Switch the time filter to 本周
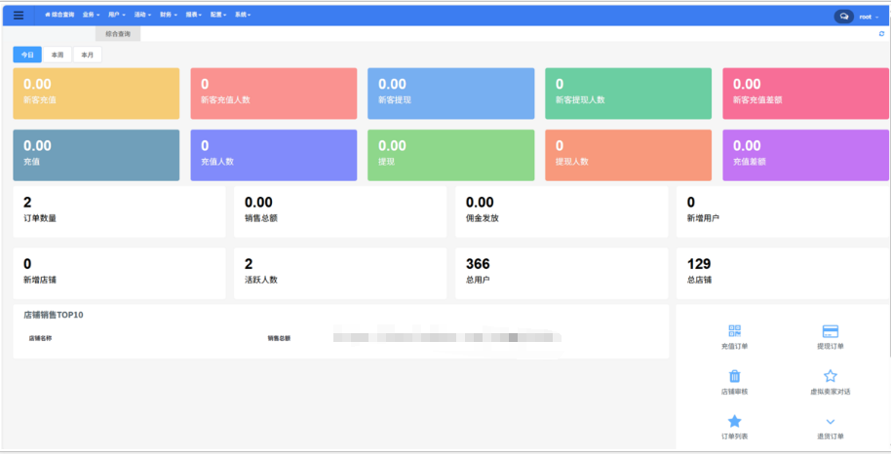The image size is (891, 454). 58,55
